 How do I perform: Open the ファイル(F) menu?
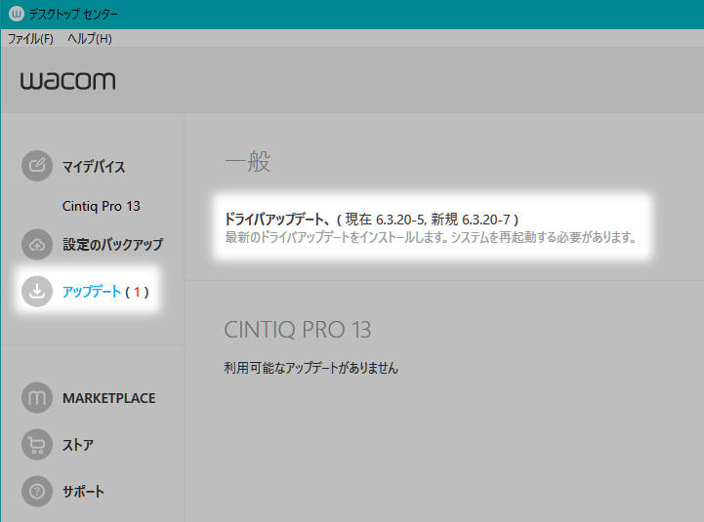click(30, 39)
